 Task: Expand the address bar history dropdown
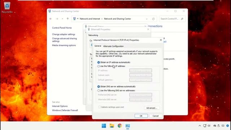(147, 19)
